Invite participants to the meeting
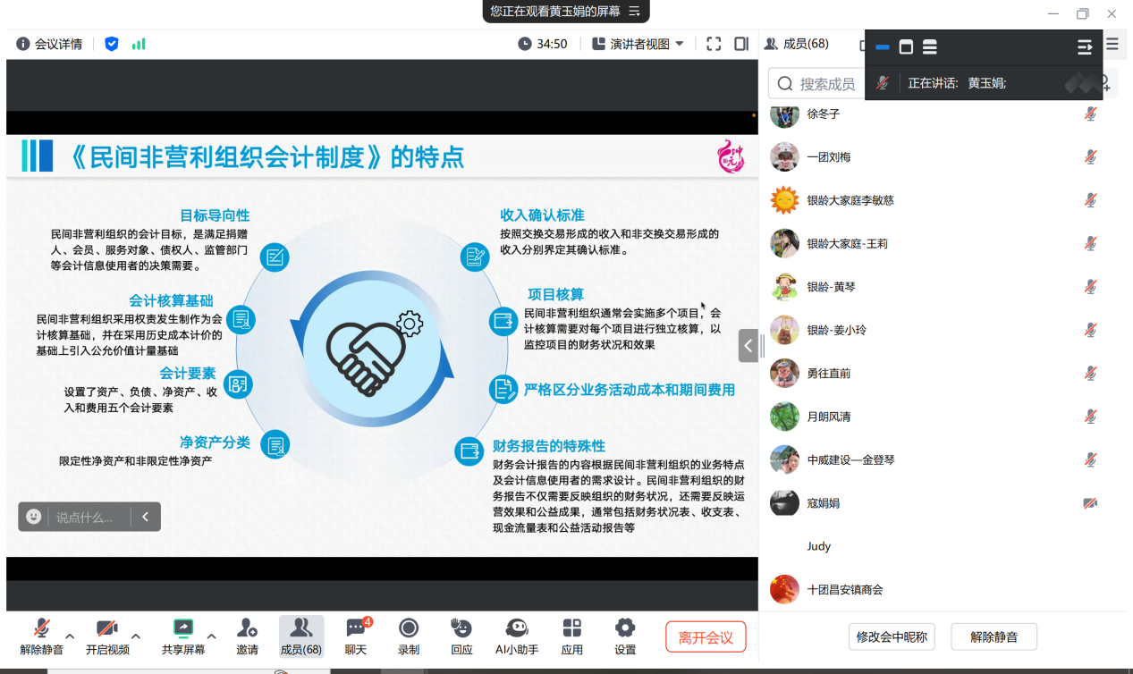 pos(247,636)
